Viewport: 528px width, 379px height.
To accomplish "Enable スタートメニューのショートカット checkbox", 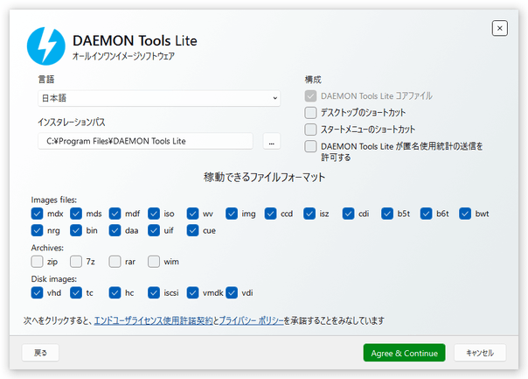I will [310, 130].
